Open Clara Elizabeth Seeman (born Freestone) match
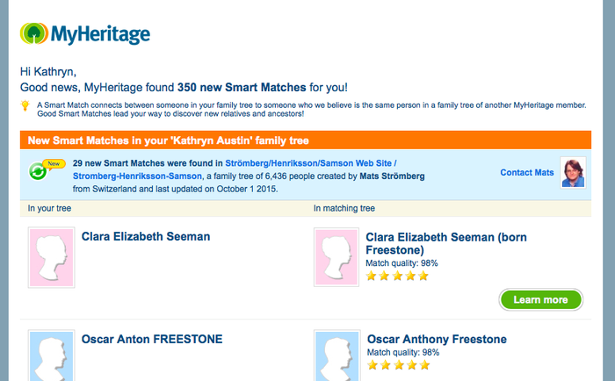 point(446,243)
